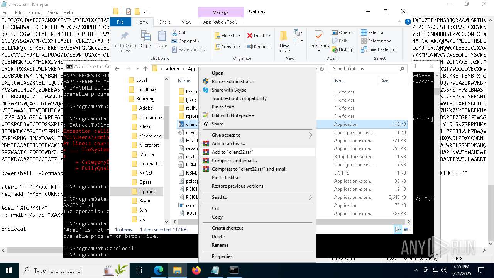The width and height of the screenshot is (494, 278).
Task: Choose Open in context menu
Action: tap(257, 73)
